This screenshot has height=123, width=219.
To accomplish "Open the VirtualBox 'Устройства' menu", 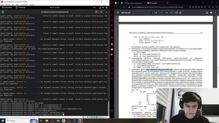I will (24, 4).
